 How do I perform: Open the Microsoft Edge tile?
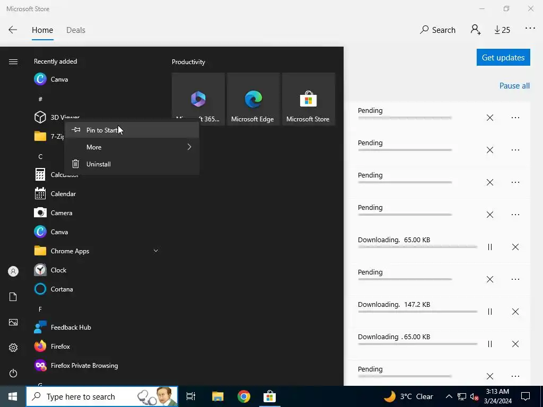coord(253,99)
